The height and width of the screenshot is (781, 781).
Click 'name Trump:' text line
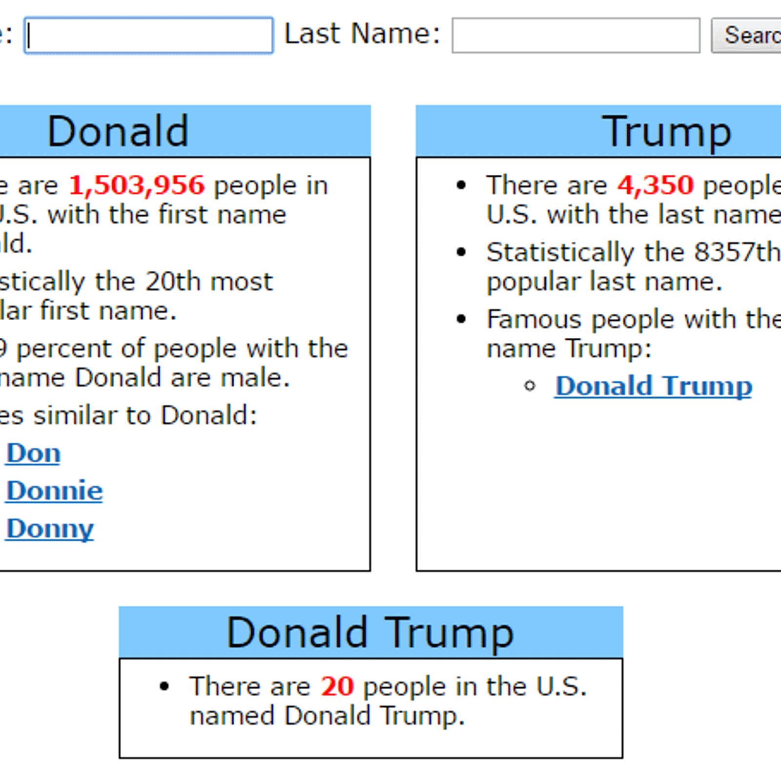[x=569, y=349]
